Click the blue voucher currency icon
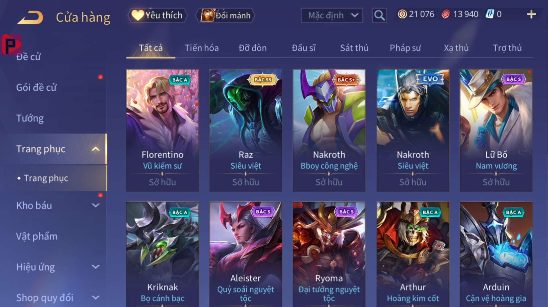This screenshot has height=307, width=548. coord(489,14)
